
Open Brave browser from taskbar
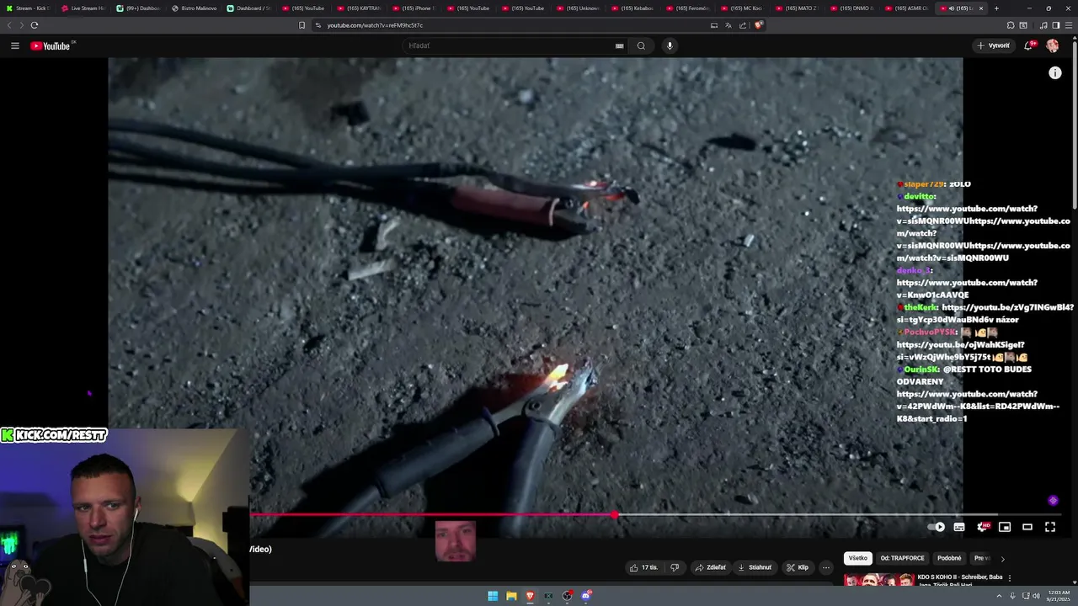[530, 596]
